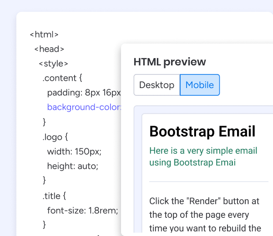Image resolution: width=273 pixels, height=236 pixels.
Task: Click green text 'Here is a very simple email'
Action: (203, 151)
